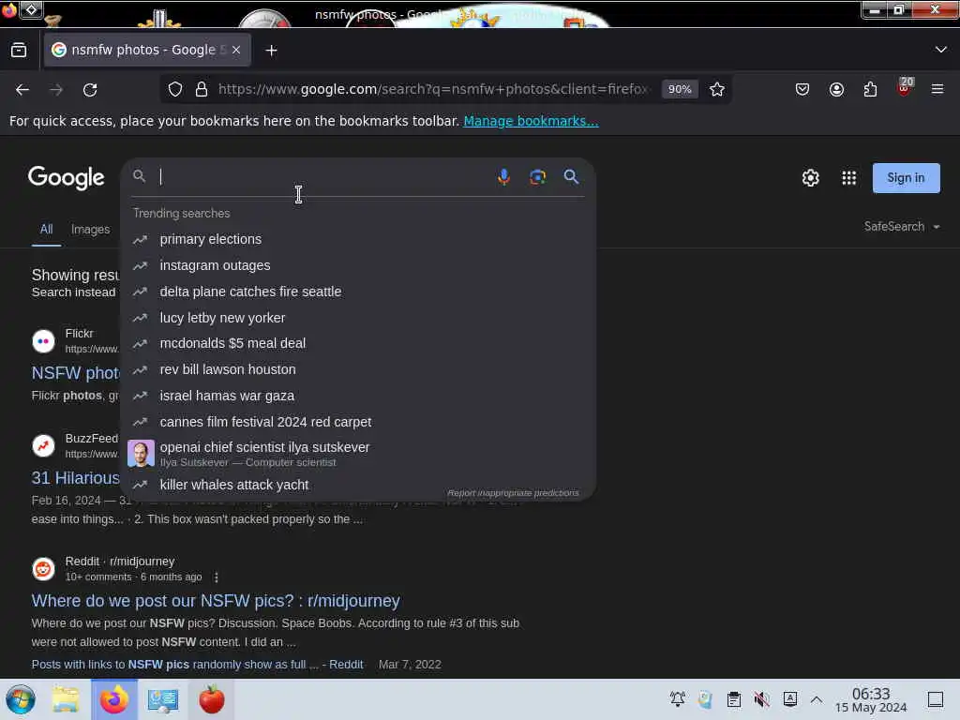Open a new tab
The width and height of the screenshot is (960, 720).
271,51
